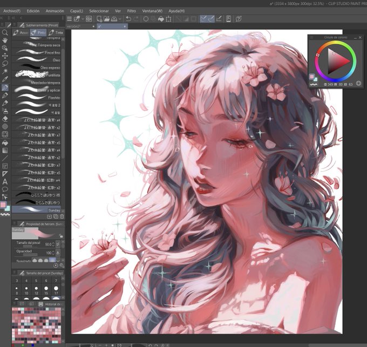This screenshot has width=367, height=347.
Task: Select the Balloon tool
Action: [x=5, y=189]
